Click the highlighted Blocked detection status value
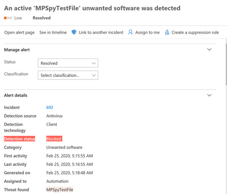 [54, 139]
